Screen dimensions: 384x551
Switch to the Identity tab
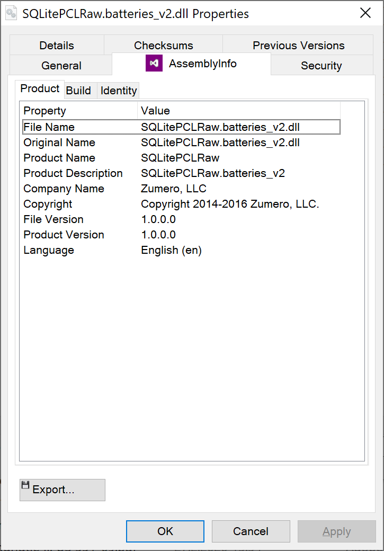tap(118, 91)
